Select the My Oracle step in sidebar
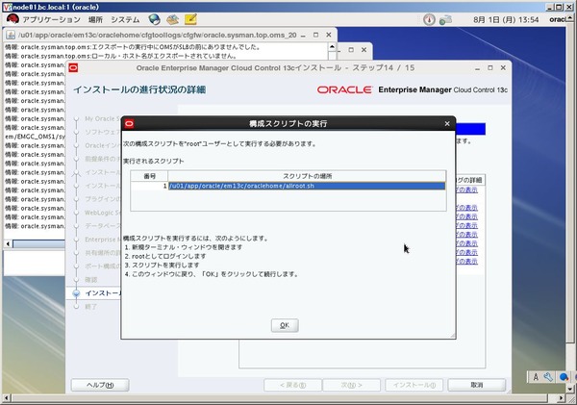577x405 pixels. point(103,118)
